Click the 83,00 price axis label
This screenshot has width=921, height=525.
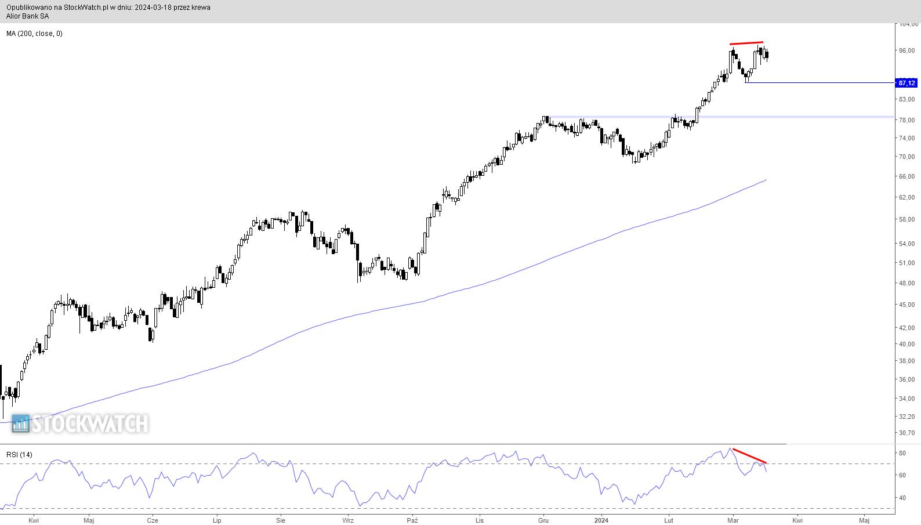(x=907, y=100)
